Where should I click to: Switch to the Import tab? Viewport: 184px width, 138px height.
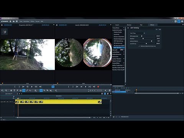point(117,25)
